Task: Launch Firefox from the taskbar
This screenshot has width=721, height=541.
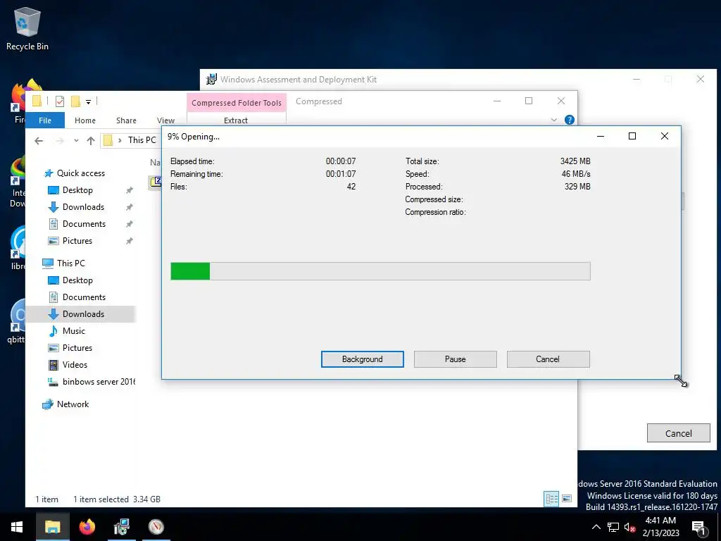Action: (87, 527)
